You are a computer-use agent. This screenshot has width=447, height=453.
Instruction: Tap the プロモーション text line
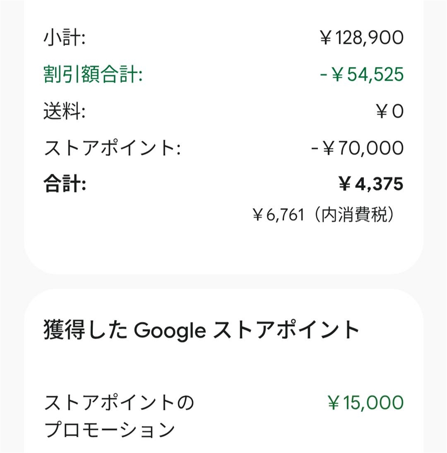click(x=109, y=430)
